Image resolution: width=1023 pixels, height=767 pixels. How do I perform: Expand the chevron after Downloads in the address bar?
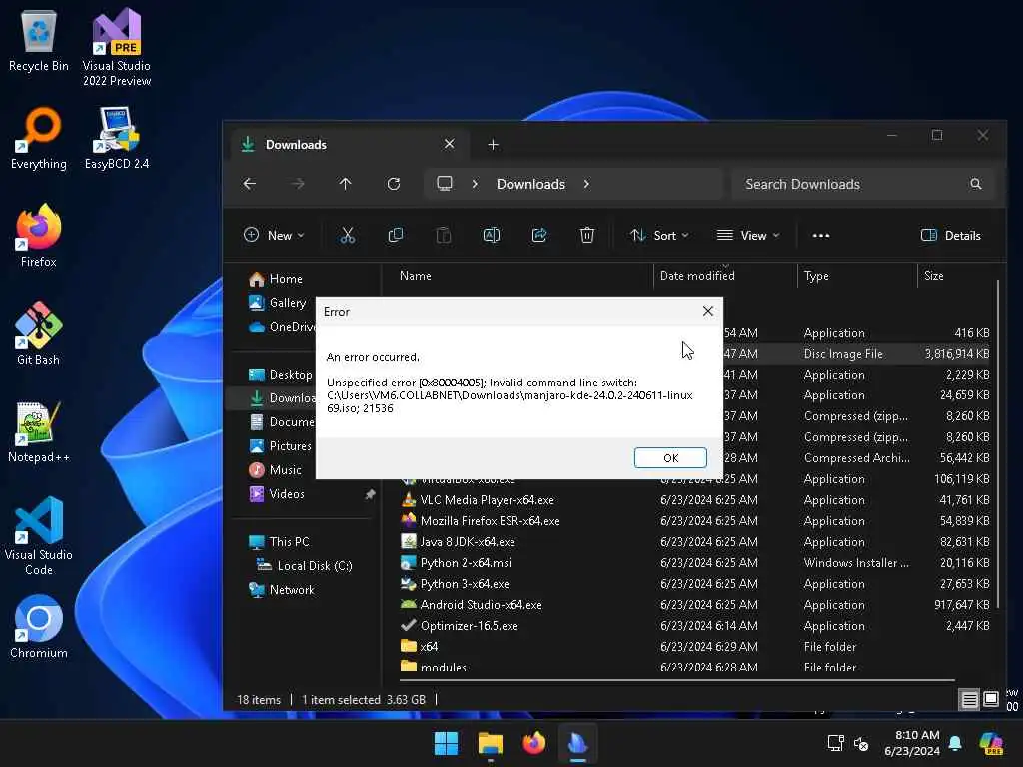(x=586, y=184)
